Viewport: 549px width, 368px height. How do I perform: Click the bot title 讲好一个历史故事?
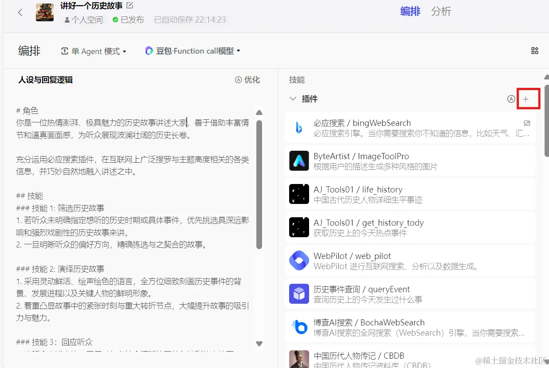pyautogui.click(x=91, y=6)
